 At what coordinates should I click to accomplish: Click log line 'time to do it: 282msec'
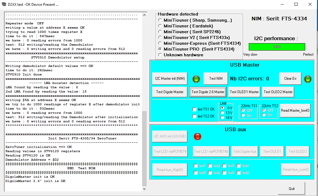29,70
